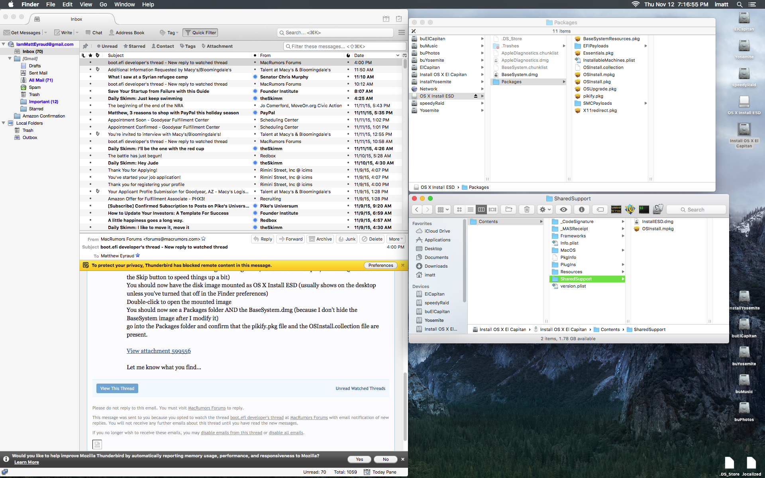This screenshot has height=478, width=765.
Task: Toggle star next to recipient Matthew Eyraud
Action: tap(138, 255)
